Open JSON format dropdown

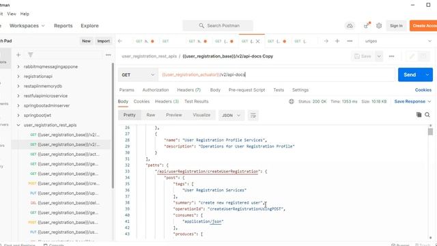click(x=231, y=115)
